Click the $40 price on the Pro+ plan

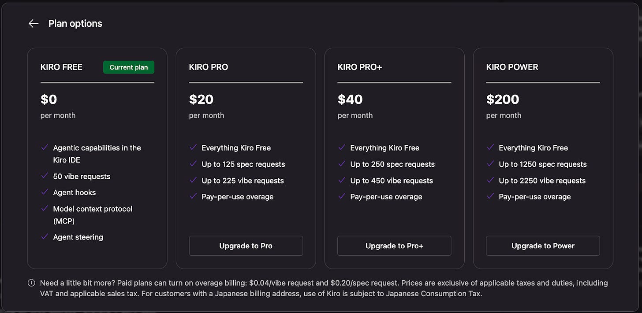pyautogui.click(x=350, y=99)
